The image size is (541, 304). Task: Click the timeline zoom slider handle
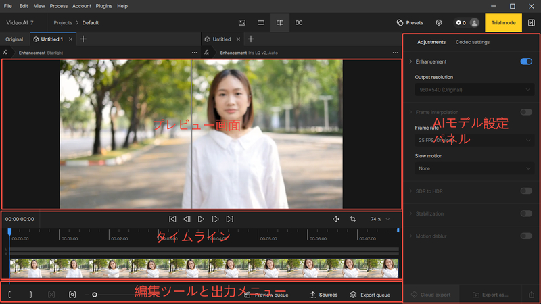tap(95, 295)
